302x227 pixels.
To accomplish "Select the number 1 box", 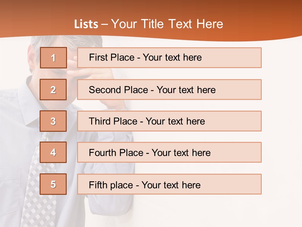I will (53, 58).
